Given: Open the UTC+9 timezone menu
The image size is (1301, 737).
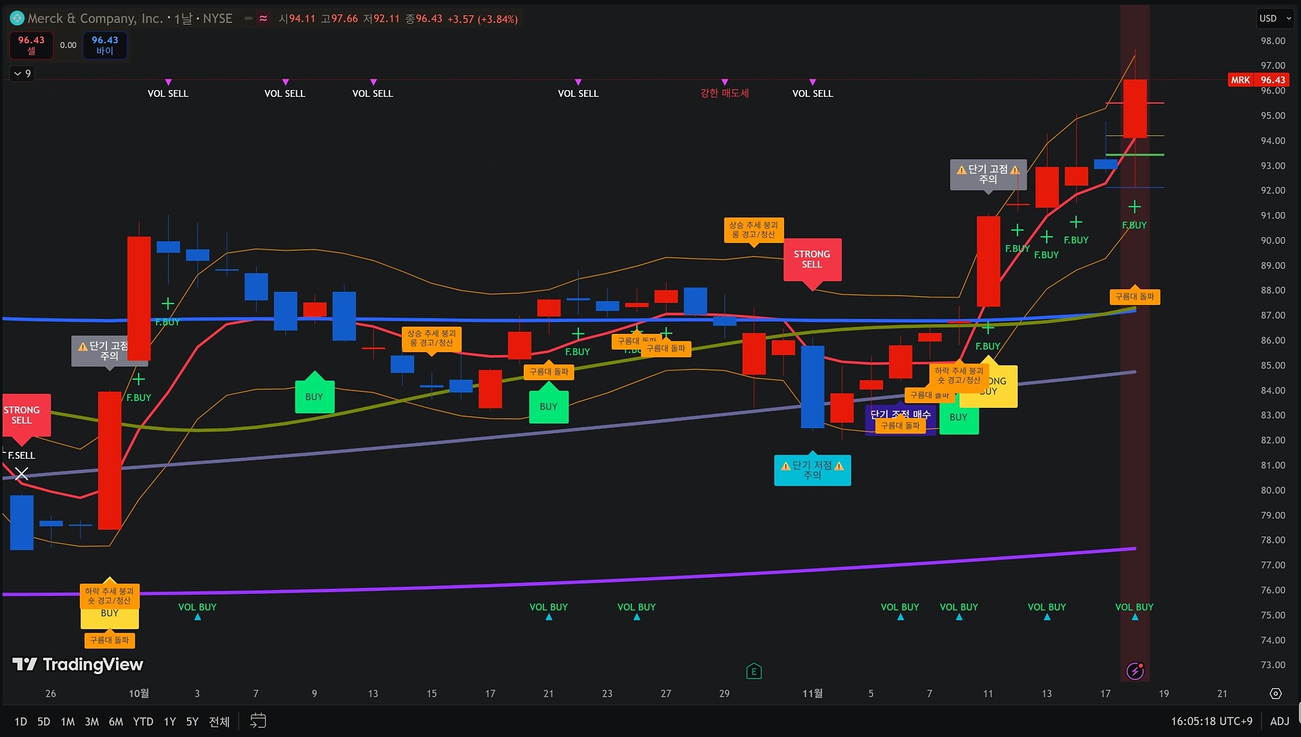Looking at the screenshot, I should point(1212,721).
